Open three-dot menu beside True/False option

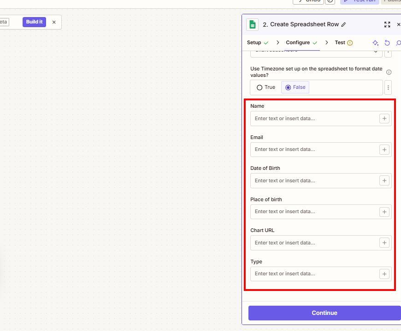pos(388,87)
